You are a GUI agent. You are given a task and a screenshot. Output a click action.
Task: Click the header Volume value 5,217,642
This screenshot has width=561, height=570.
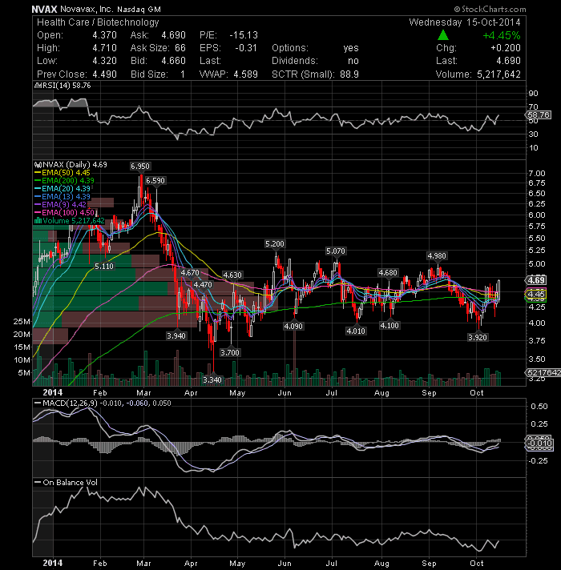(498, 74)
